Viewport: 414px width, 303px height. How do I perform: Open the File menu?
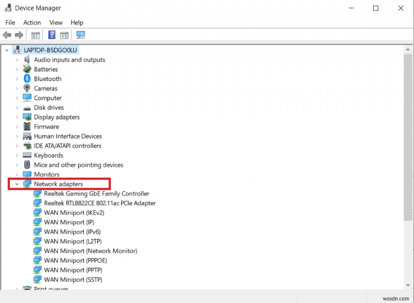pyautogui.click(x=10, y=22)
